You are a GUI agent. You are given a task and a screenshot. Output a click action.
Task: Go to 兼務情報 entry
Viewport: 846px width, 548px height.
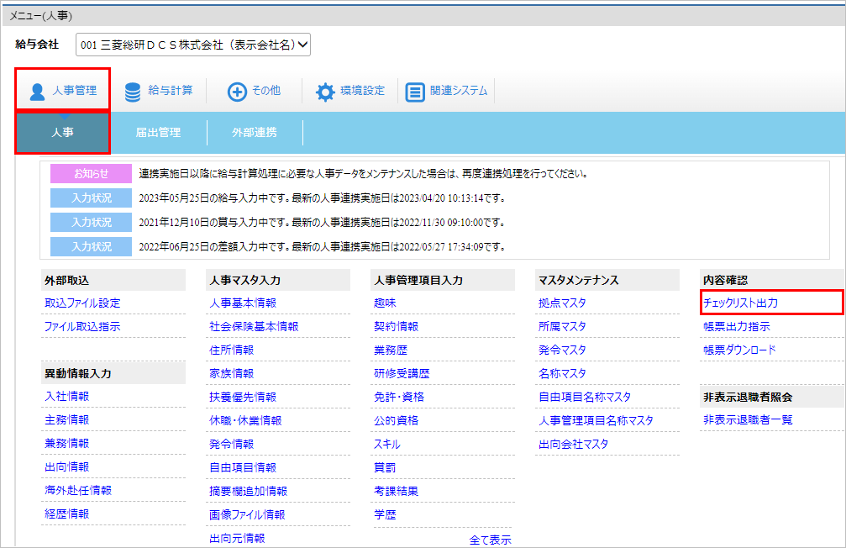pos(67,443)
